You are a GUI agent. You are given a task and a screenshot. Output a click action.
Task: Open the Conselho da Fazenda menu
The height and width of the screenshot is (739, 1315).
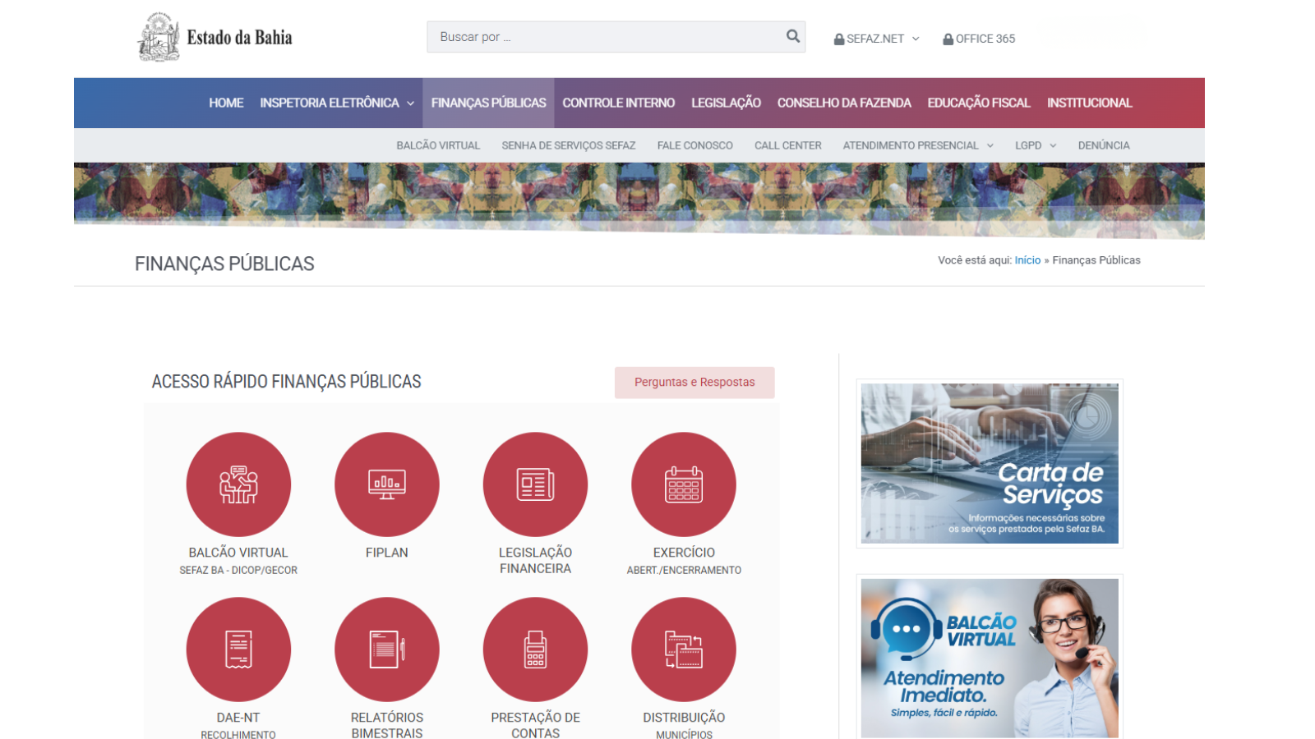click(844, 103)
